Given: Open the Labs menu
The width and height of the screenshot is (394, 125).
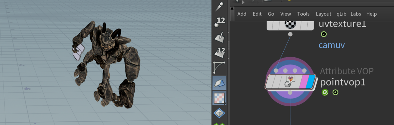Looking at the screenshot, I should pyautogui.click(x=356, y=14).
